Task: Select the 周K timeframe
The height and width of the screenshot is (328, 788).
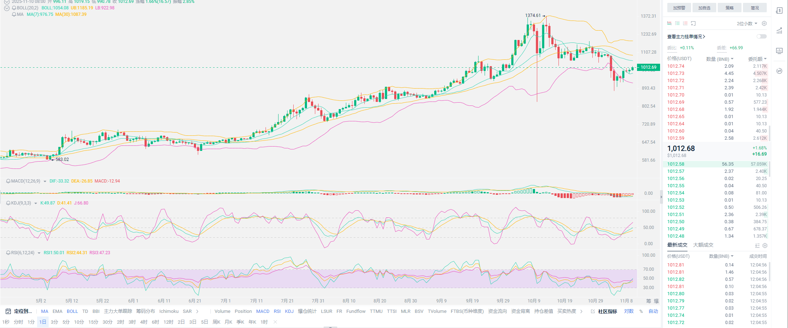Action: [x=216, y=322]
